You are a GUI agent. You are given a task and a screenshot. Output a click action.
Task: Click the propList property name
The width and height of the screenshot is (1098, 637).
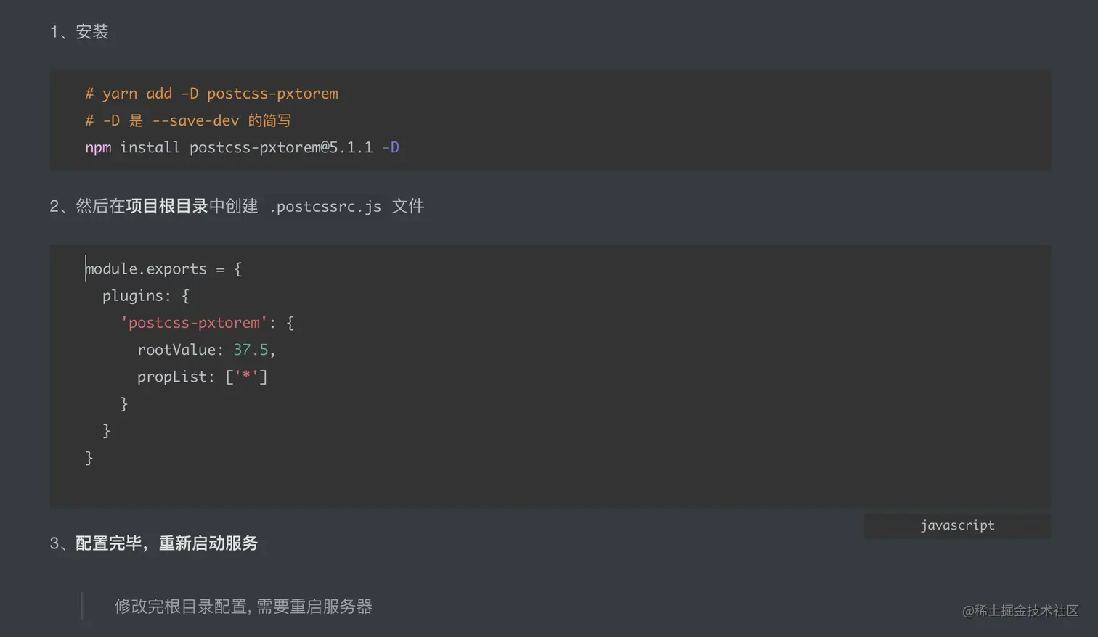point(172,377)
